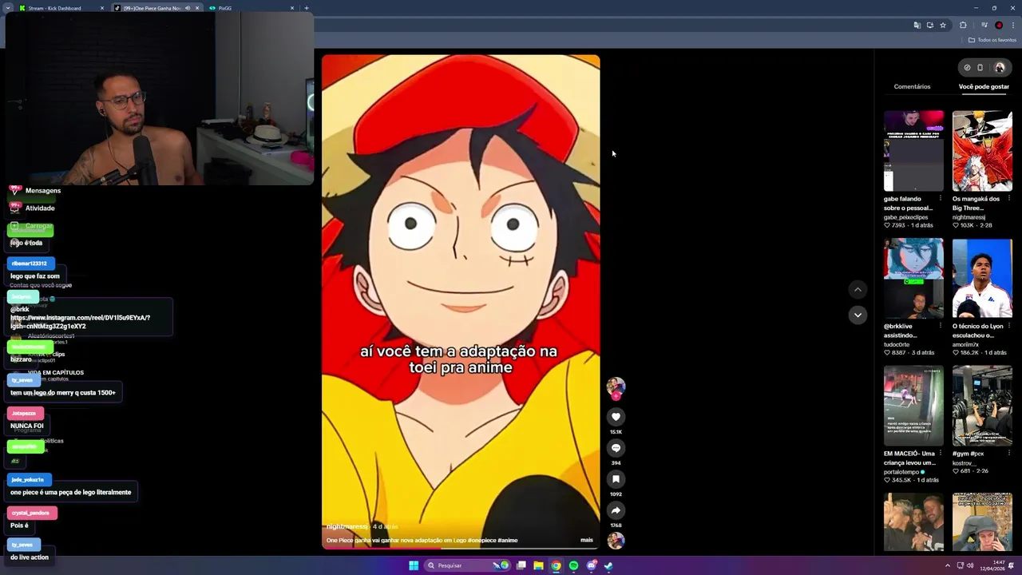Open the Os mangaká dos Big Three thumbnail
The image size is (1022, 575).
tap(982, 151)
